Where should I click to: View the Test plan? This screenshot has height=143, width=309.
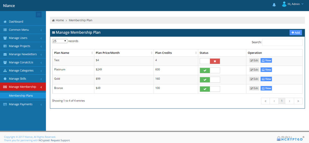[x=266, y=61]
